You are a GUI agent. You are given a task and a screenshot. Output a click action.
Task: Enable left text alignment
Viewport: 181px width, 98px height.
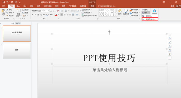click(62, 15)
